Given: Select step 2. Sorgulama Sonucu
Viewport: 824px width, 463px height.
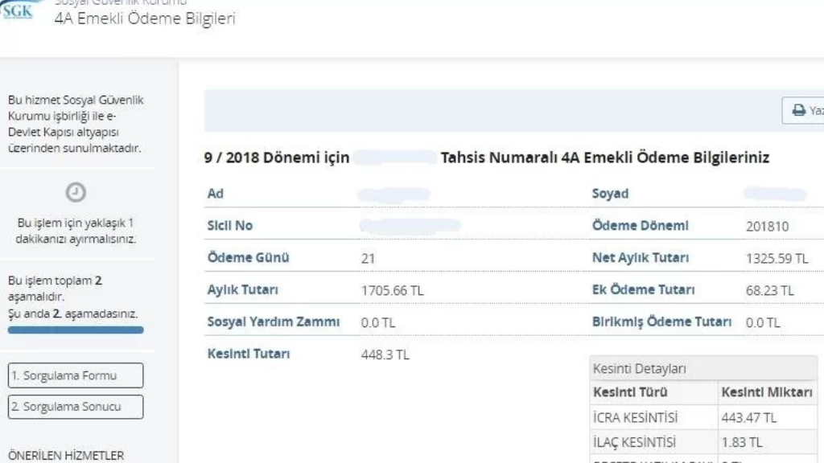Looking at the screenshot, I should click(75, 407).
